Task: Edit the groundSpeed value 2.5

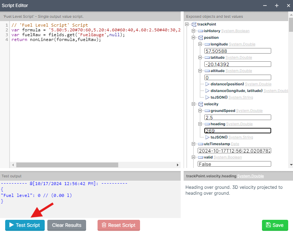Action: point(238,117)
